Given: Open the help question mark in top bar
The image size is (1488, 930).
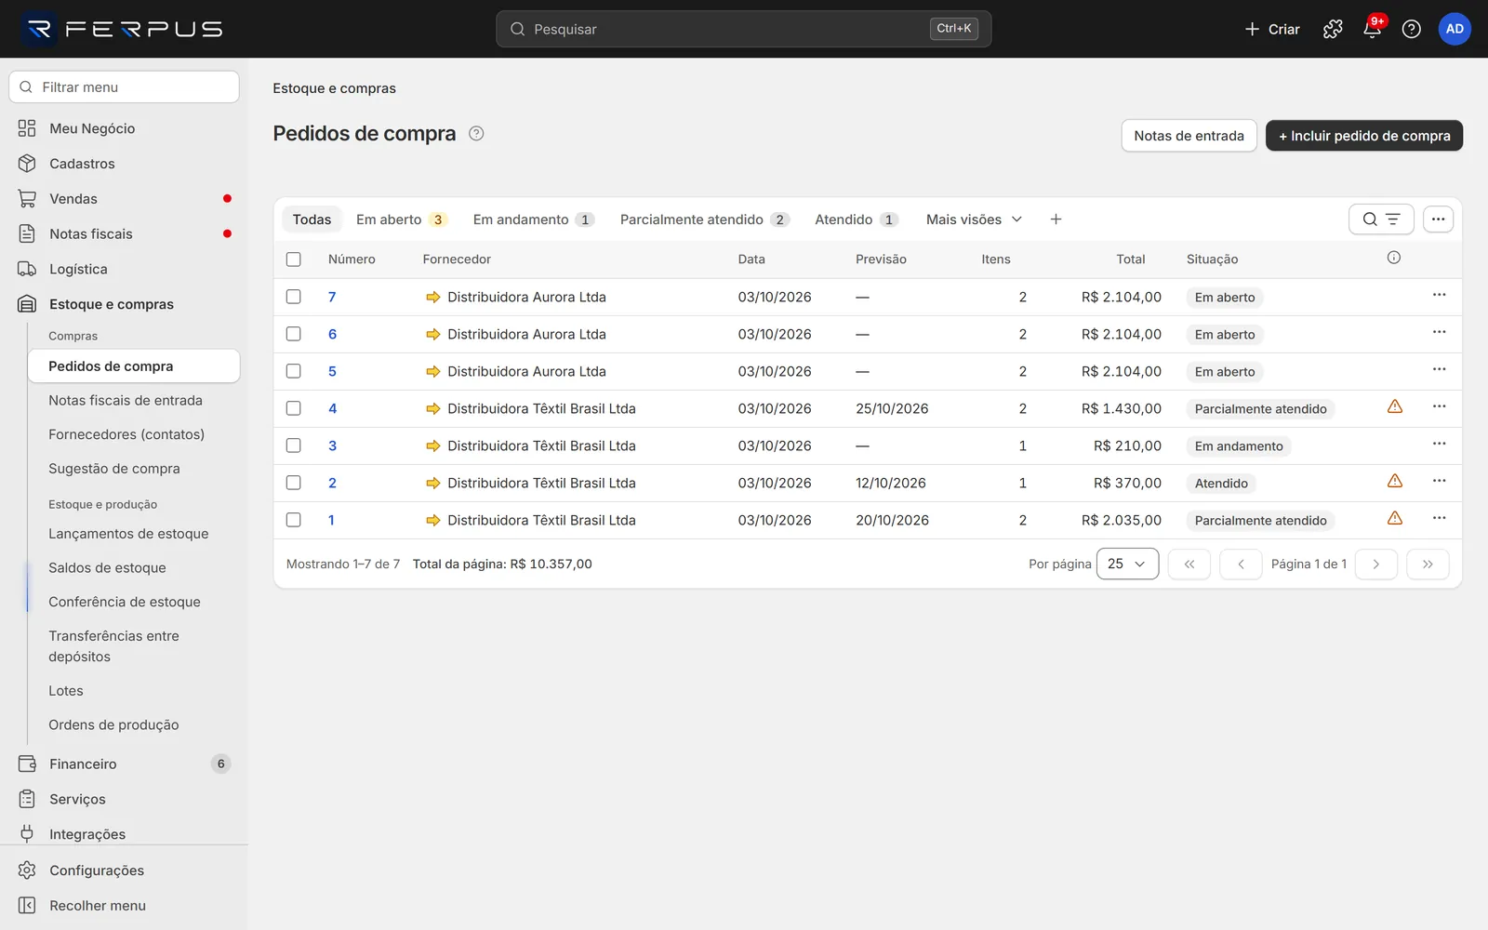Looking at the screenshot, I should (x=1411, y=29).
